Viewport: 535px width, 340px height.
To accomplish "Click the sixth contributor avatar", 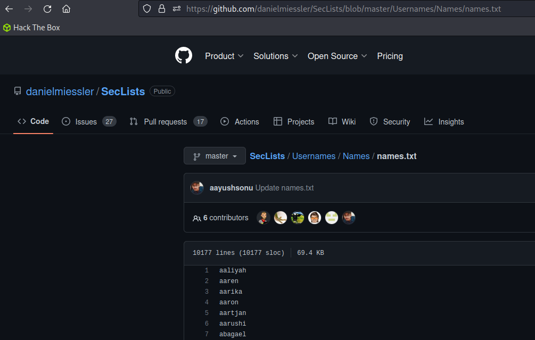I will pyautogui.click(x=348, y=218).
